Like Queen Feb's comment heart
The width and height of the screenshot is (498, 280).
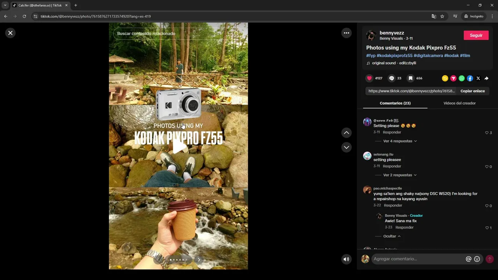coord(486,133)
